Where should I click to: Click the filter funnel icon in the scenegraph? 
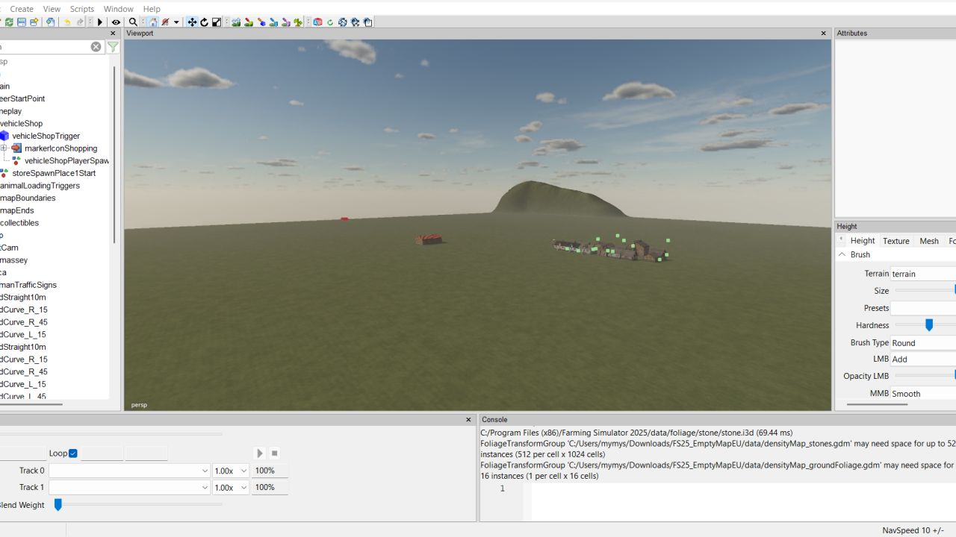pos(113,47)
